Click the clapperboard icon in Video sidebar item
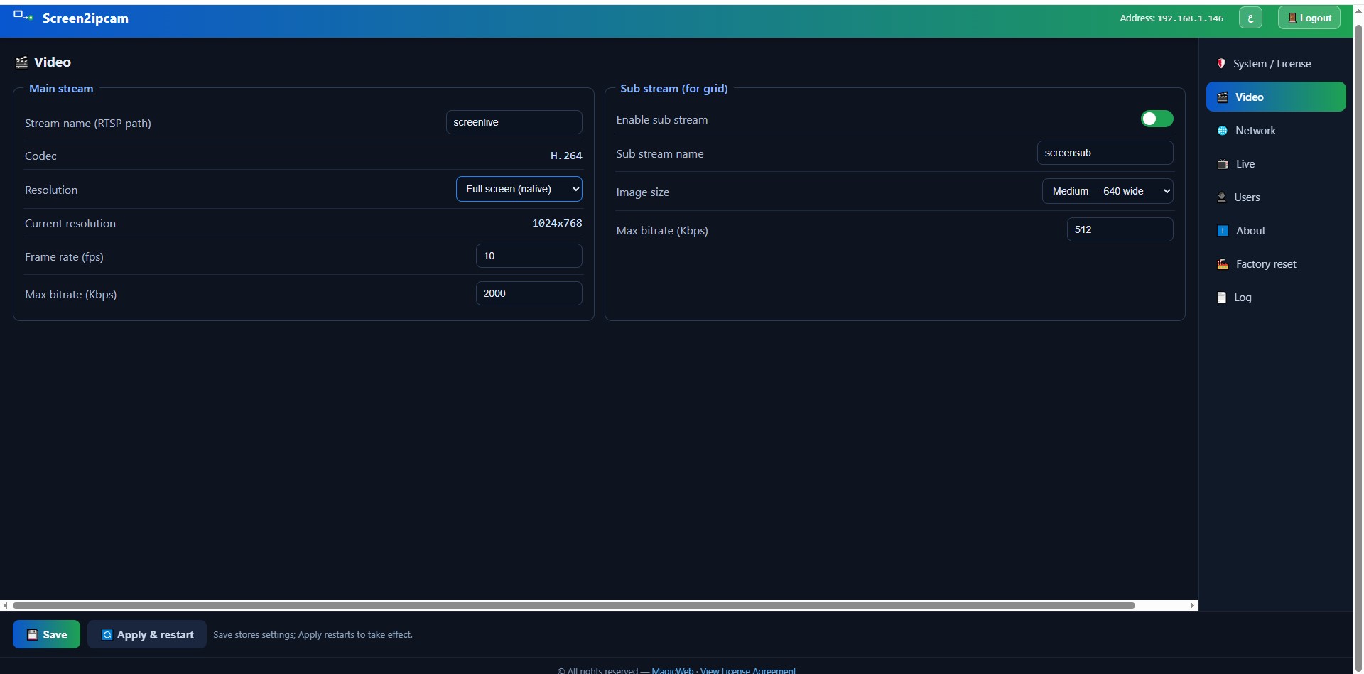Viewport: 1364px width, 674px height. click(1223, 97)
